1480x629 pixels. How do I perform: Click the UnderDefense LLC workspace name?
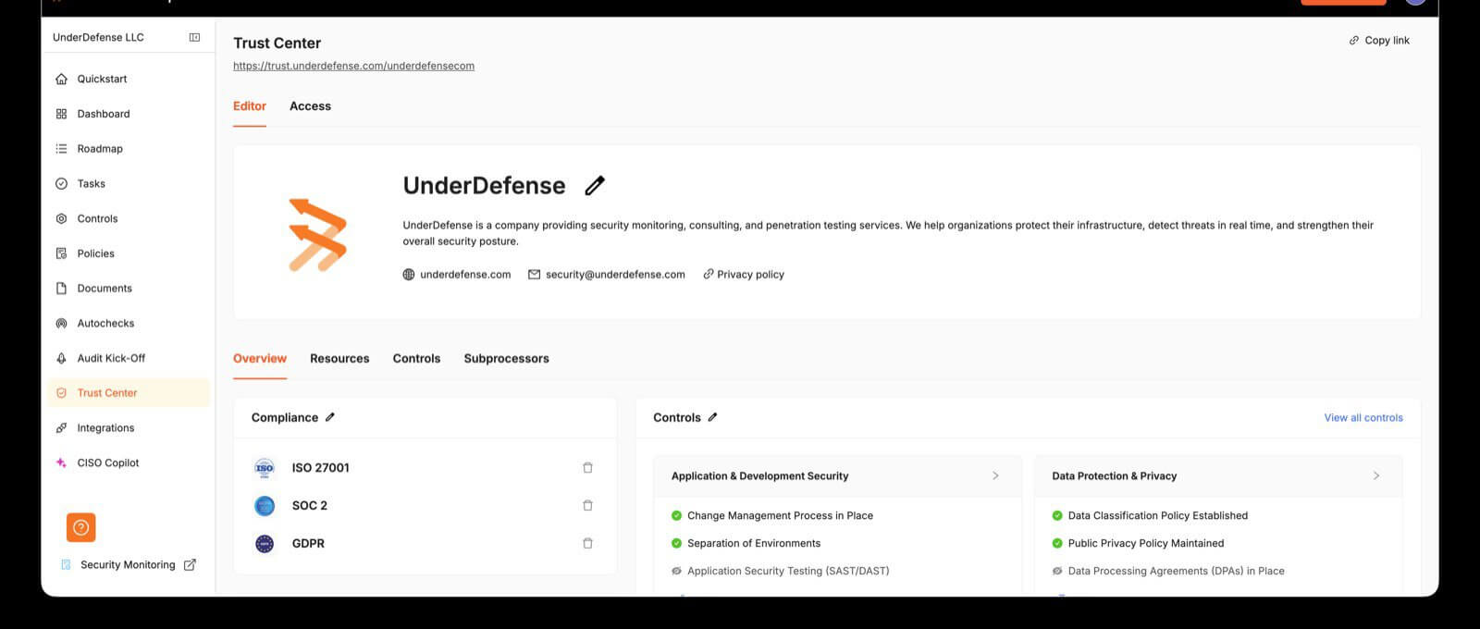point(98,37)
